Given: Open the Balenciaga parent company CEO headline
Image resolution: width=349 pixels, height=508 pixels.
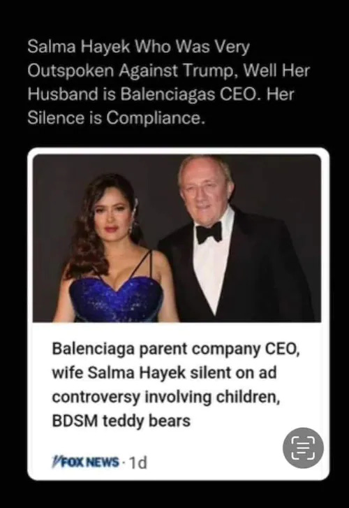Looking at the screenshot, I should (176, 385).
